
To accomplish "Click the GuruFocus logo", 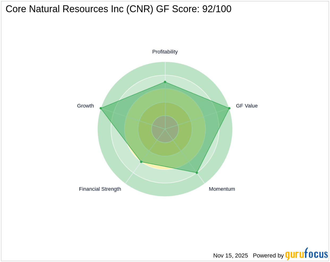I will pyautogui.click(x=306, y=255).
